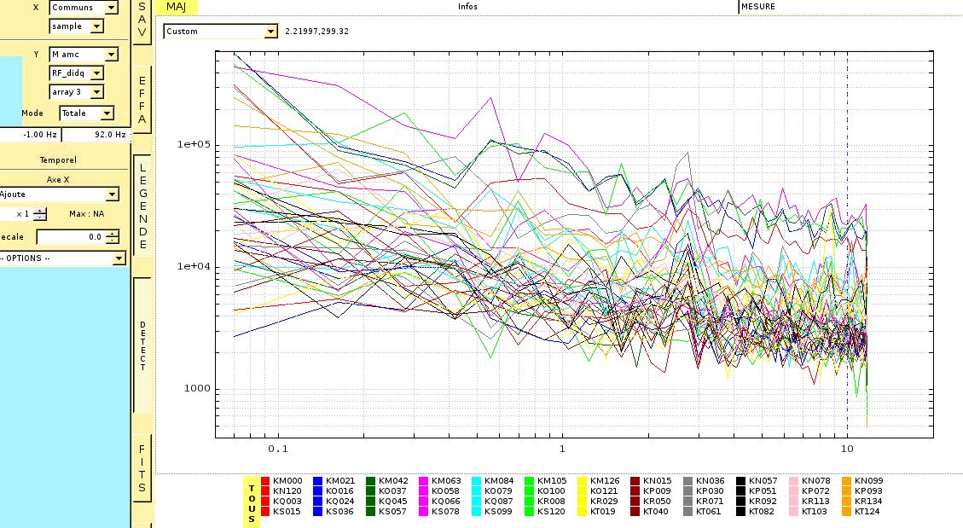Click the MAJ update button
Screen dimensions: 963x528
pos(176,7)
